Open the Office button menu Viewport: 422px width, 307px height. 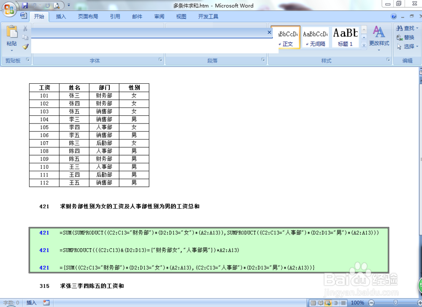pyautogui.click(x=8, y=8)
